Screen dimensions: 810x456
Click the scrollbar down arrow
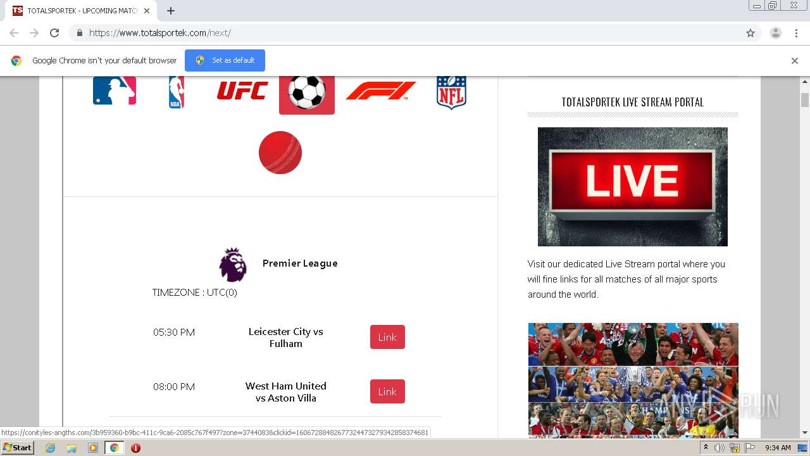click(x=805, y=433)
